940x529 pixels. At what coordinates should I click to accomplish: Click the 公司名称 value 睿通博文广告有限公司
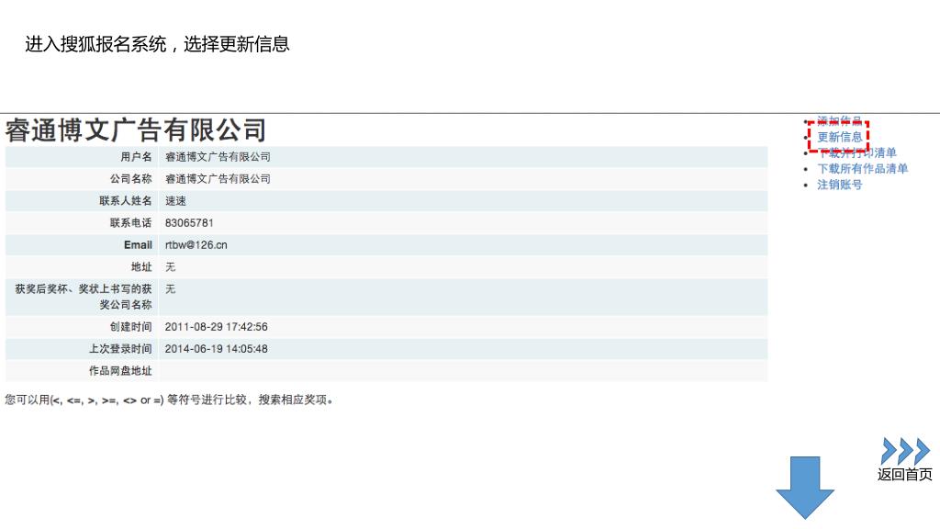[x=218, y=179]
